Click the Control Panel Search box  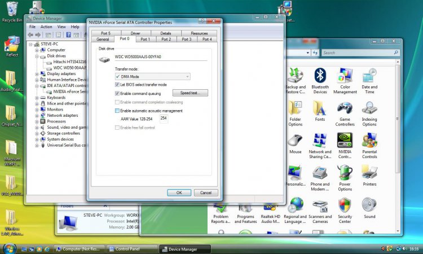[x=360, y=52]
